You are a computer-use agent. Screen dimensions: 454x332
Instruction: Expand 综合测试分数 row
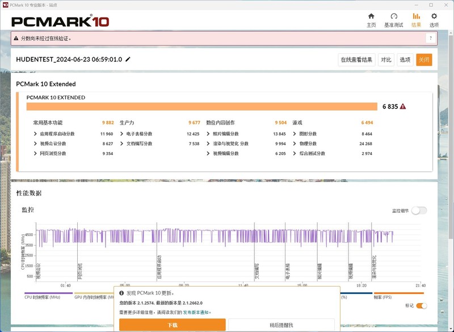pyautogui.click(x=295, y=153)
